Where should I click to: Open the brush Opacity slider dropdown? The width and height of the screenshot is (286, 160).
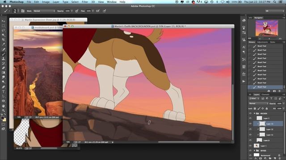72,11
